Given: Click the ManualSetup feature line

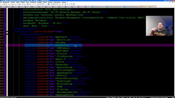Looking at the screenshot, I should point(56,67).
